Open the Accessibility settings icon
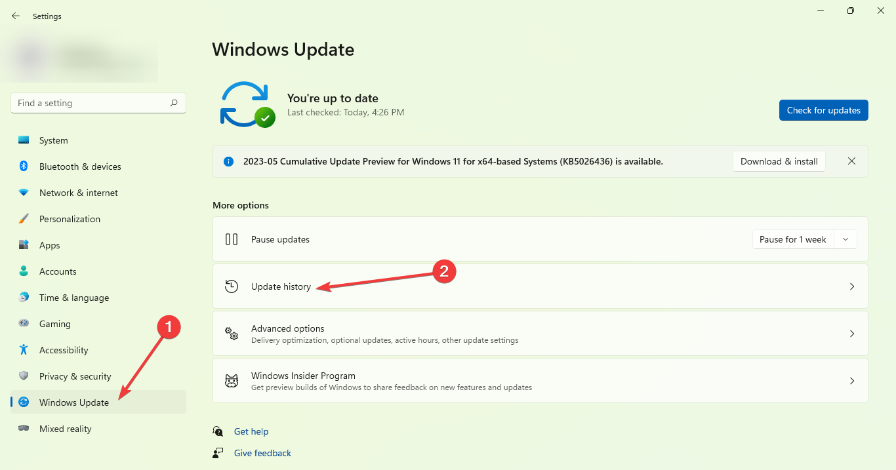Viewport: 896px width, 470px height. click(x=24, y=350)
